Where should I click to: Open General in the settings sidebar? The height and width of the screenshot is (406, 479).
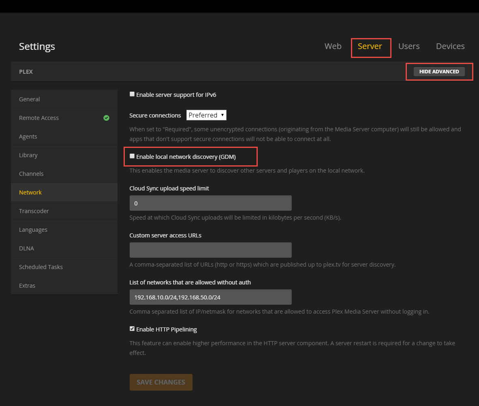(30, 99)
